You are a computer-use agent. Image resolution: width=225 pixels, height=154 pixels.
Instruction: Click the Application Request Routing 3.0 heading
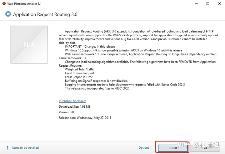pyautogui.click(x=45, y=14)
